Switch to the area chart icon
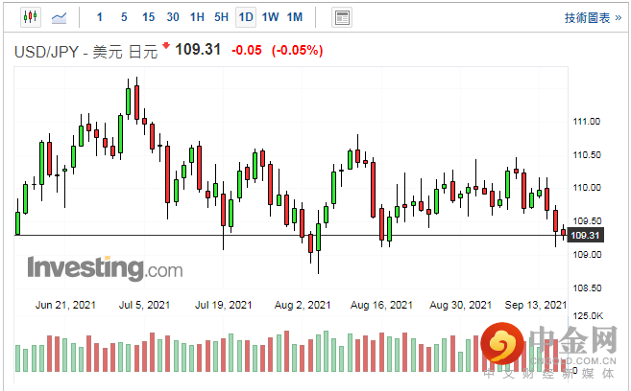The height and width of the screenshot is (391, 631). 60,16
